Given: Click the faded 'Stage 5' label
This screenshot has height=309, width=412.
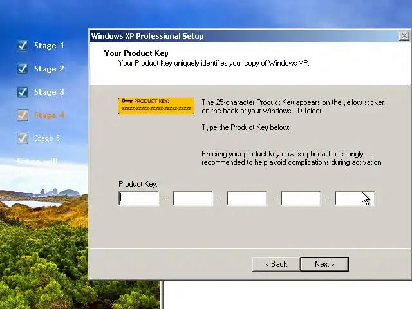Looking at the screenshot, I should pos(47,138).
